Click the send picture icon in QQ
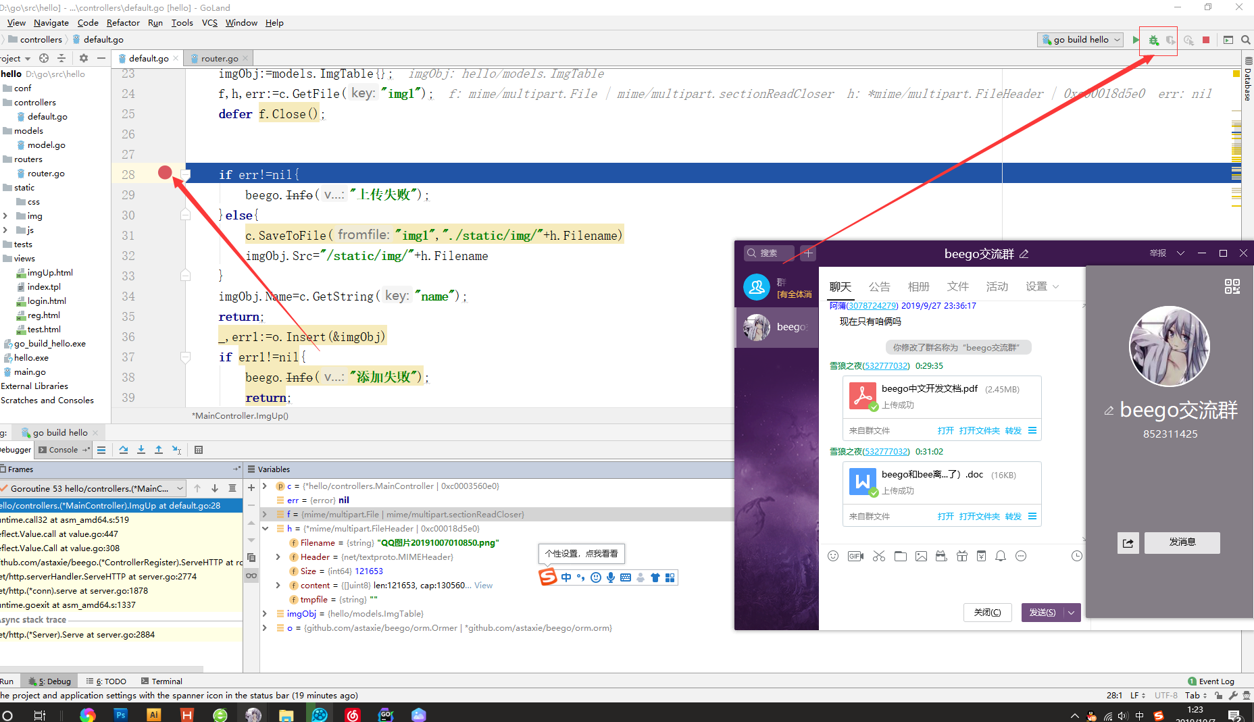1254x722 pixels. pos(921,556)
